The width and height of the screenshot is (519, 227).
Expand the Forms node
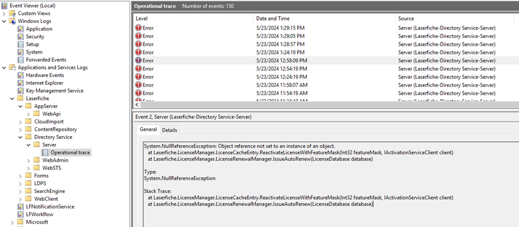21,176
